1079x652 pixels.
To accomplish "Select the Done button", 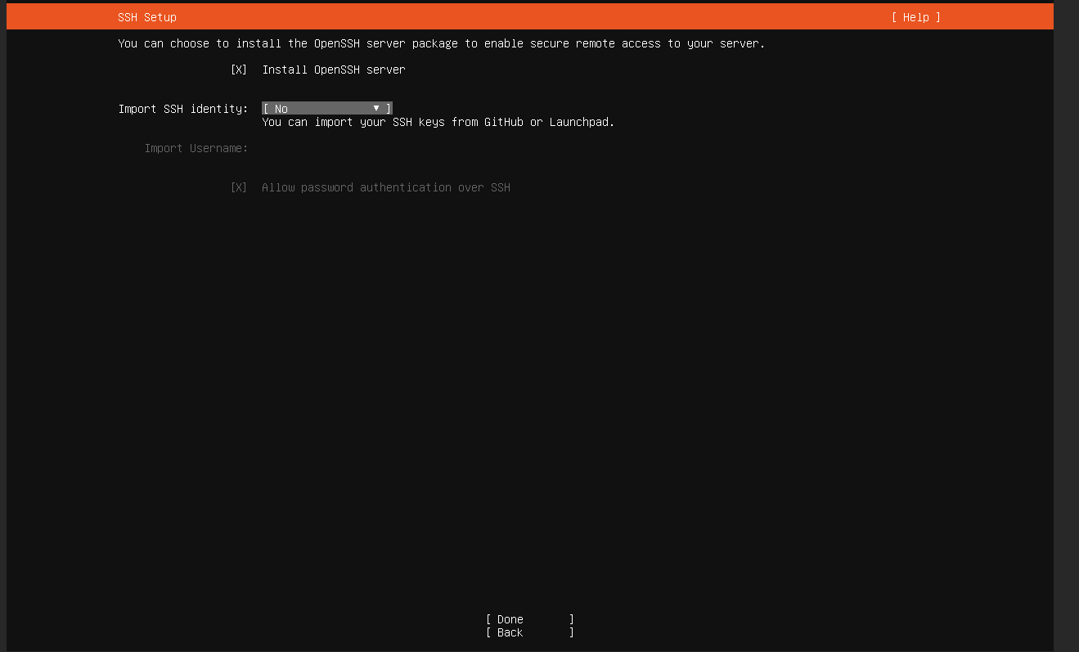I will [530, 619].
